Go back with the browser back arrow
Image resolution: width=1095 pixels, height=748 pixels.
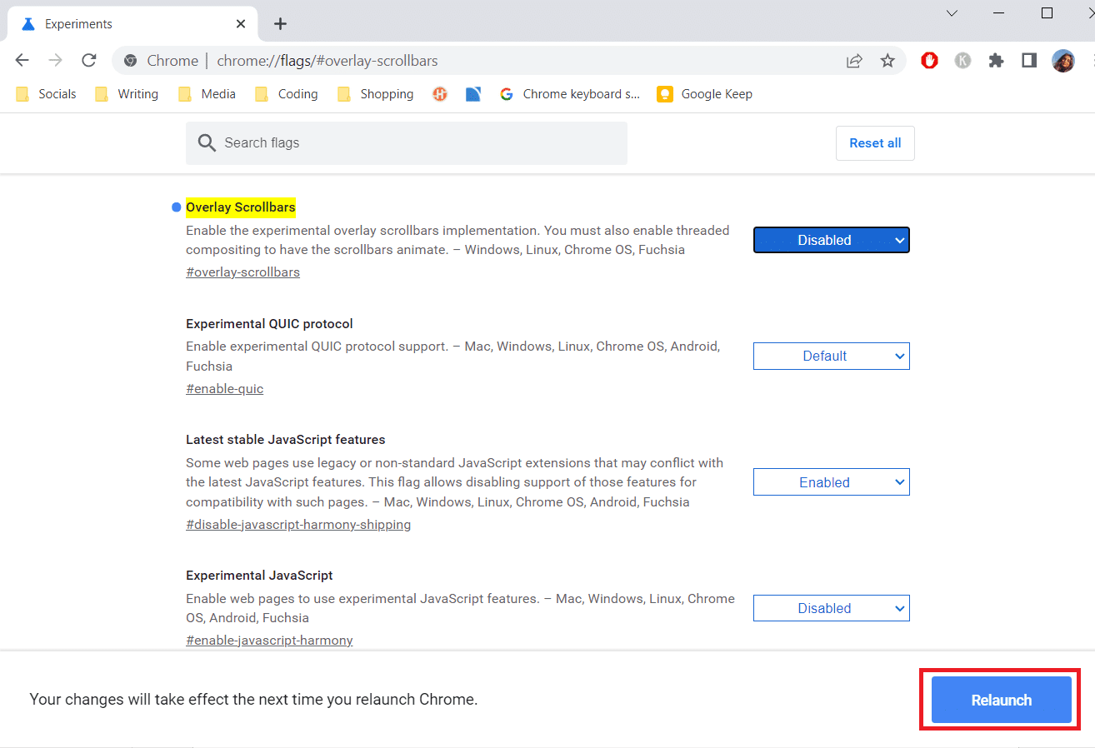22,61
